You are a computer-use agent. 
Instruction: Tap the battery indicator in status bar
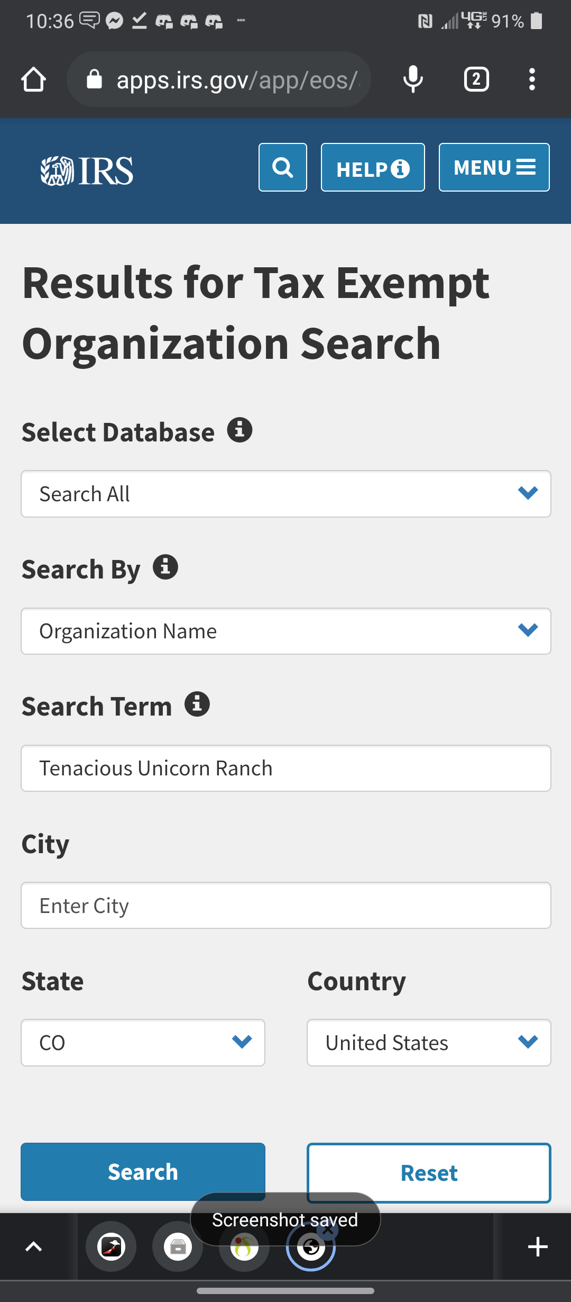[x=537, y=21]
